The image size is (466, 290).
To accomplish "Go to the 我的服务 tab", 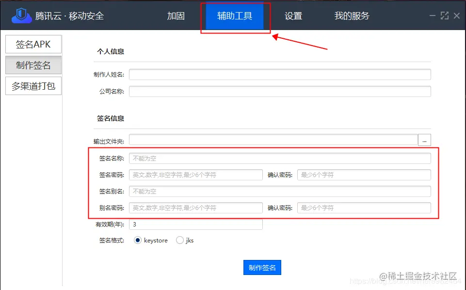I will 352,16.
